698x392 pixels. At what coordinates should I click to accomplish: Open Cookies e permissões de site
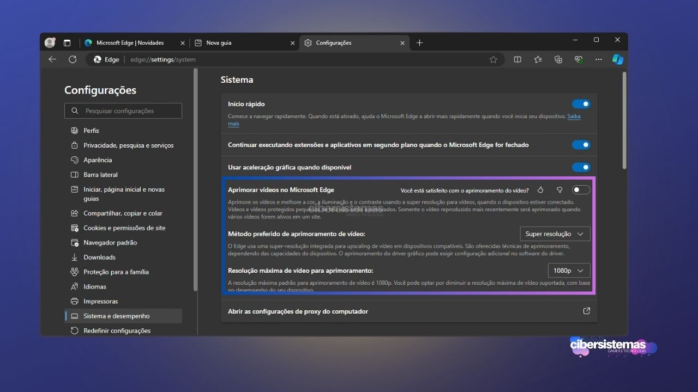pyautogui.click(x=123, y=228)
